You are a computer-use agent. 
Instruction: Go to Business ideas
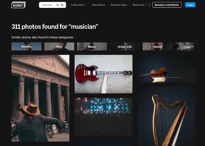coord(119,5)
